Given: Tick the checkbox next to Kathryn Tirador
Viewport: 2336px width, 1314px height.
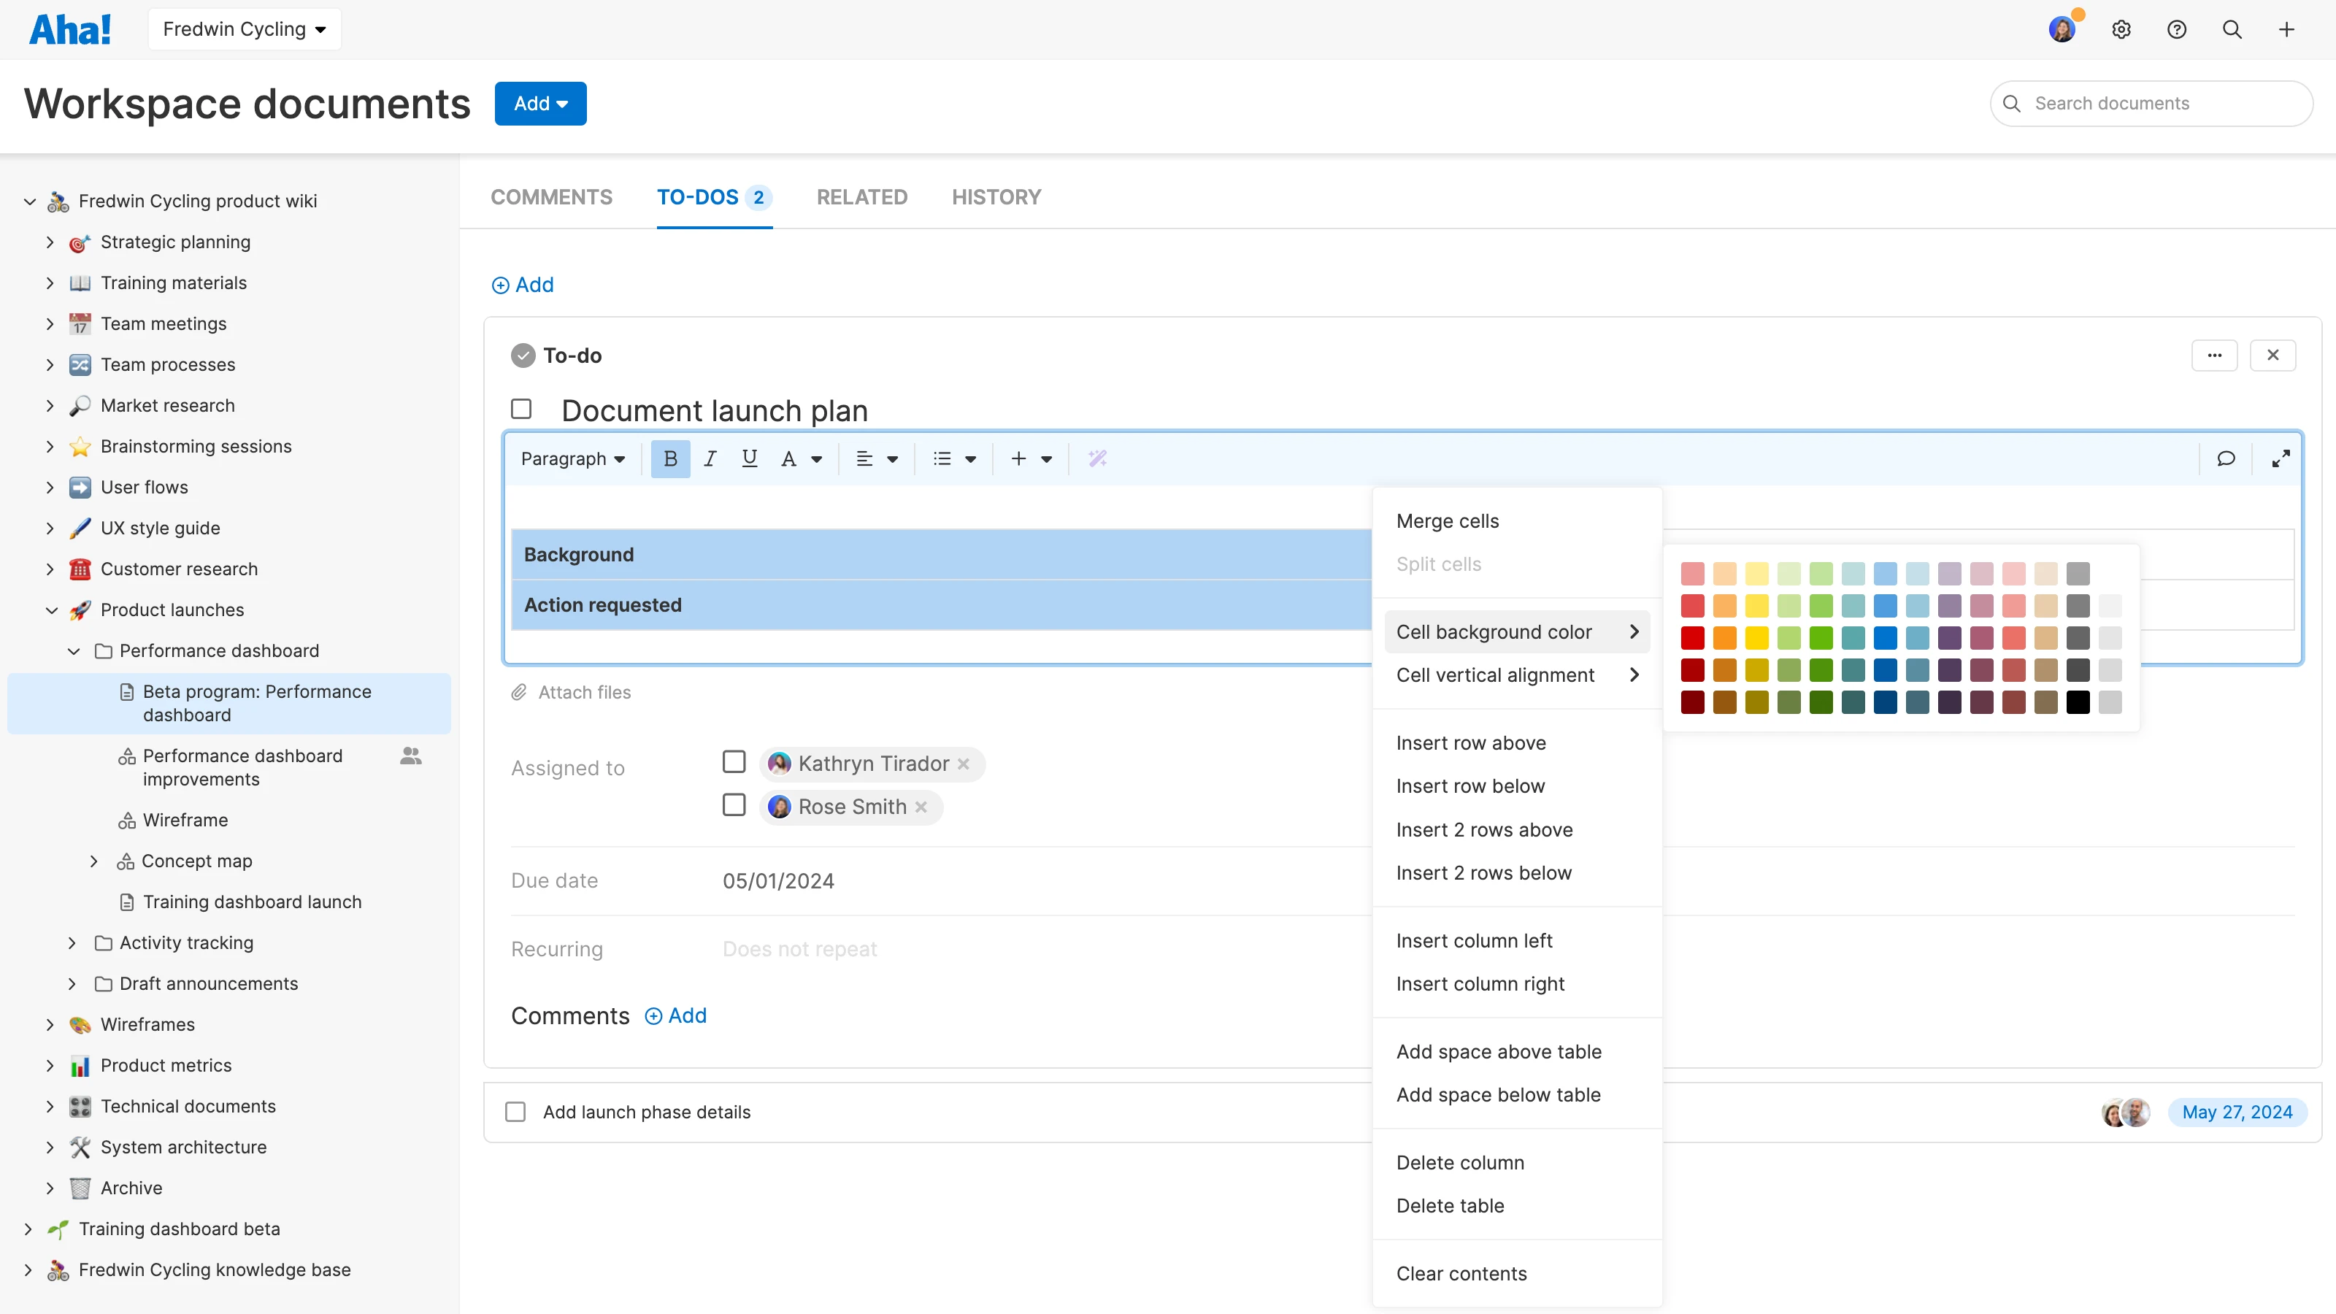Looking at the screenshot, I should pos(734,761).
